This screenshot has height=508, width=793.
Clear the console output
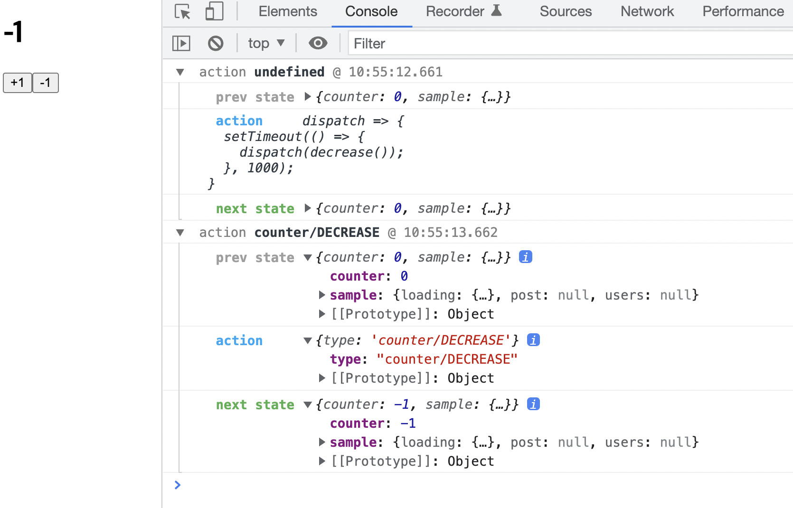[216, 44]
